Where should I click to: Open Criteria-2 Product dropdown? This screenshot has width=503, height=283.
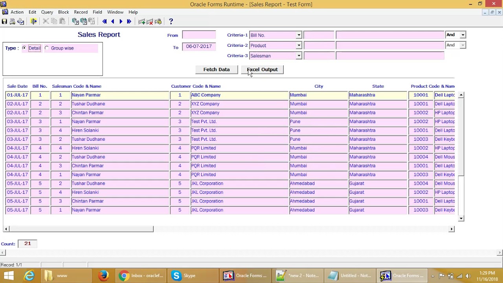[x=299, y=45]
